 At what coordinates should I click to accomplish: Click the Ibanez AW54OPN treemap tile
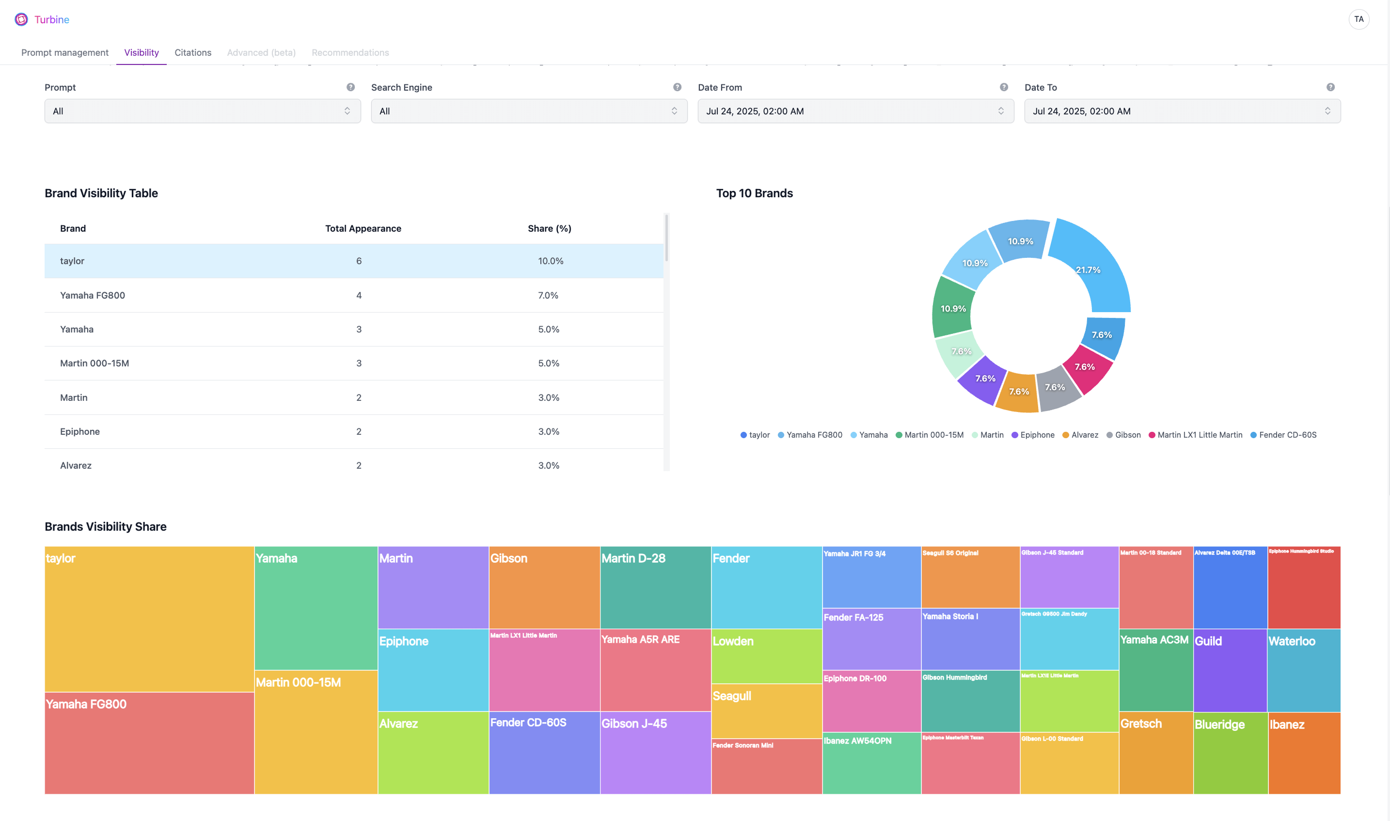872,763
